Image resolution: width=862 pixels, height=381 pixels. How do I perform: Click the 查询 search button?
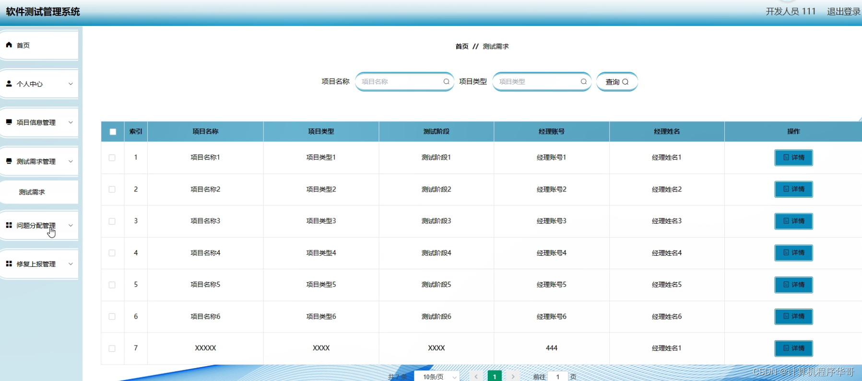coord(617,82)
